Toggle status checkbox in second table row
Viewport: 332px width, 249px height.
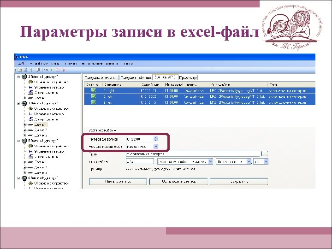[x=93, y=96]
